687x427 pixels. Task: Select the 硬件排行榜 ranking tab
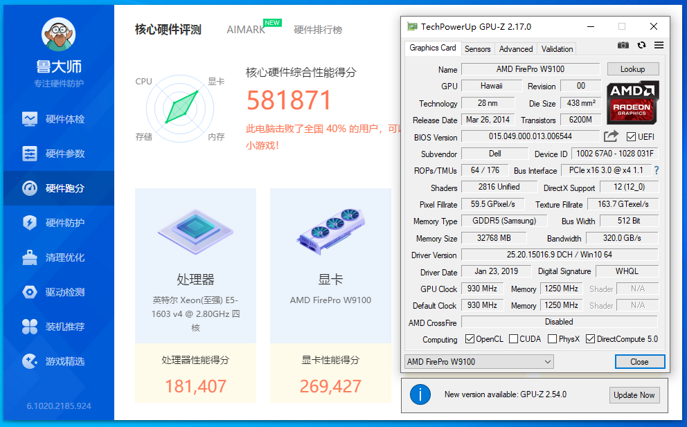[x=318, y=30]
